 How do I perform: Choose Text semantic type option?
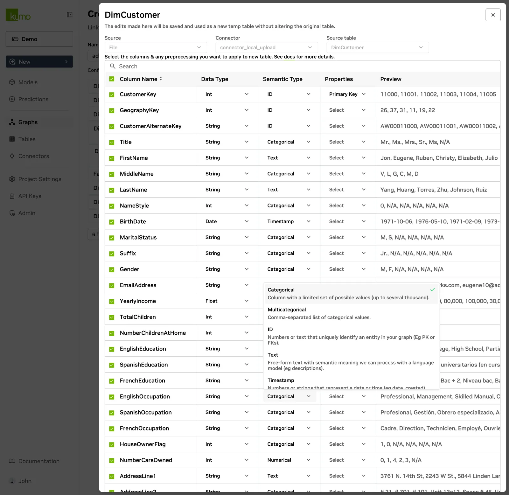pyautogui.click(x=352, y=361)
